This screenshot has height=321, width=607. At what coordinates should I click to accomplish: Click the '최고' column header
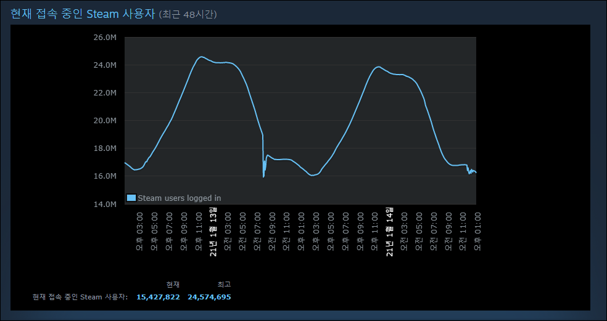click(x=224, y=285)
